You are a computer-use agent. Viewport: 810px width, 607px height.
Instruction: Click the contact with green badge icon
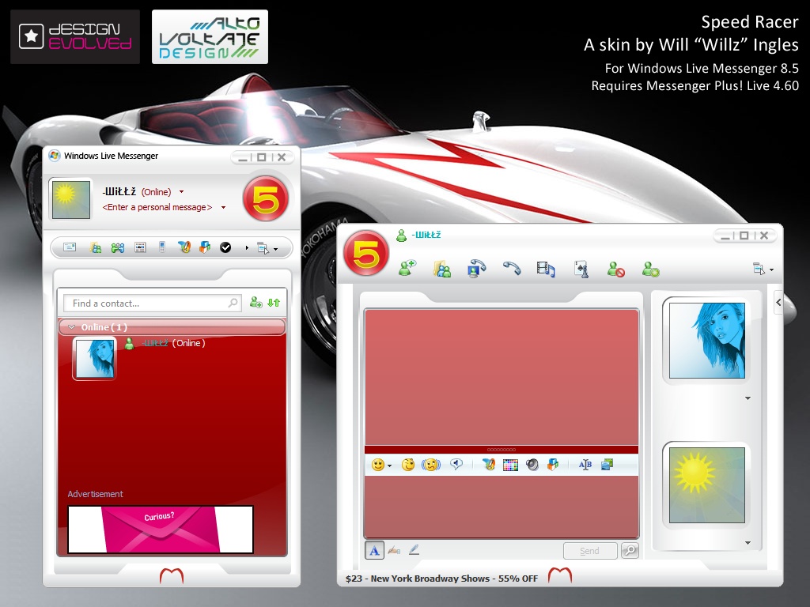[x=650, y=269]
